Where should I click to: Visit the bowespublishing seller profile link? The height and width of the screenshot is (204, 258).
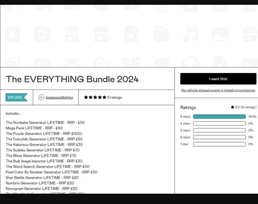pyautogui.click(x=59, y=97)
